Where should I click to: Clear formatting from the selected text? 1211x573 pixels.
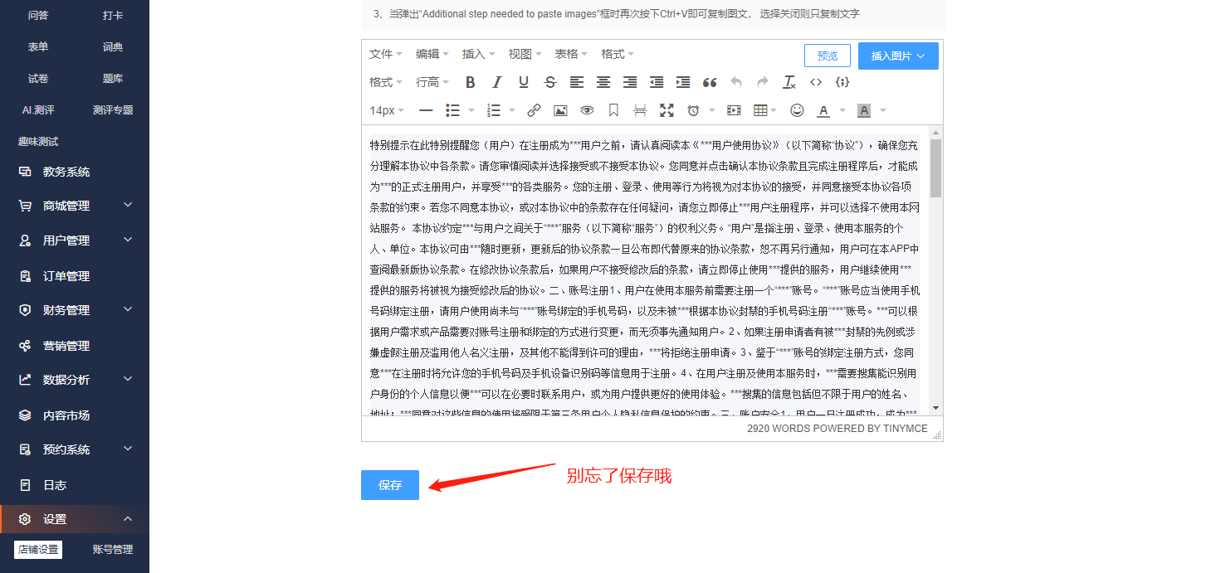click(789, 82)
